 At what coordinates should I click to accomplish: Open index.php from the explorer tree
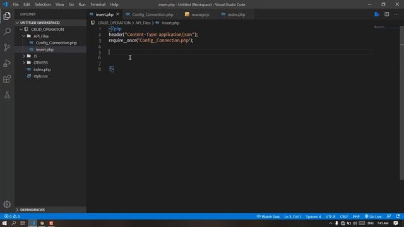tap(50, 69)
